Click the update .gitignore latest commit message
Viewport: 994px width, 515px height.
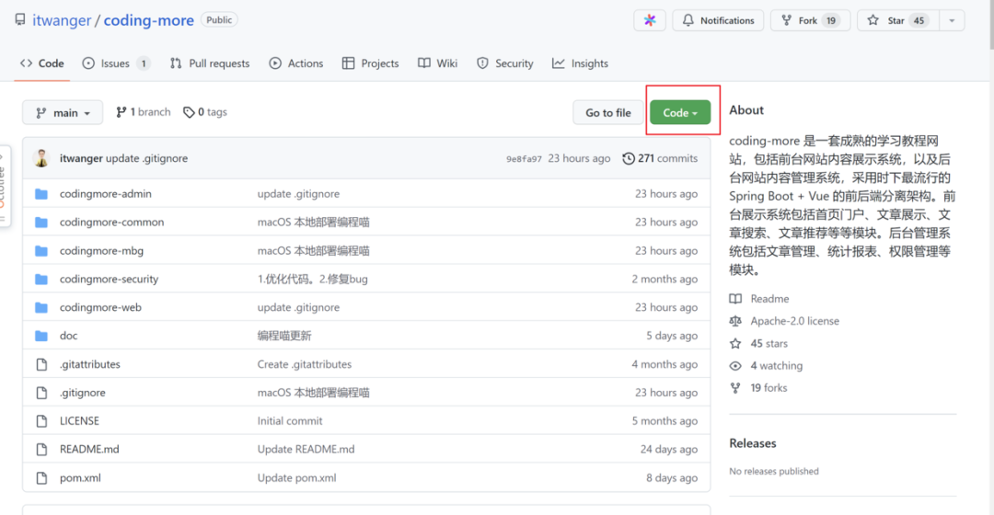click(146, 158)
